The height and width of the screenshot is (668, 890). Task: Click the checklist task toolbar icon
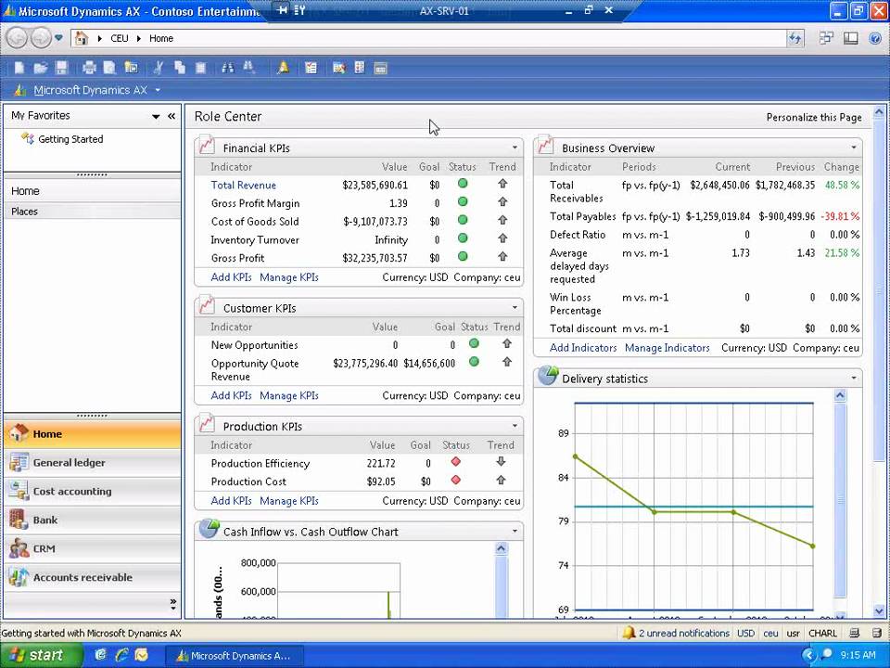point(311,68)
